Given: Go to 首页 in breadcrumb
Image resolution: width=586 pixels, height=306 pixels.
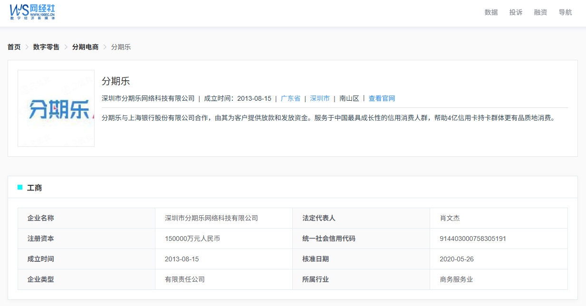Looking at the screenshot, I should point(14,47).
